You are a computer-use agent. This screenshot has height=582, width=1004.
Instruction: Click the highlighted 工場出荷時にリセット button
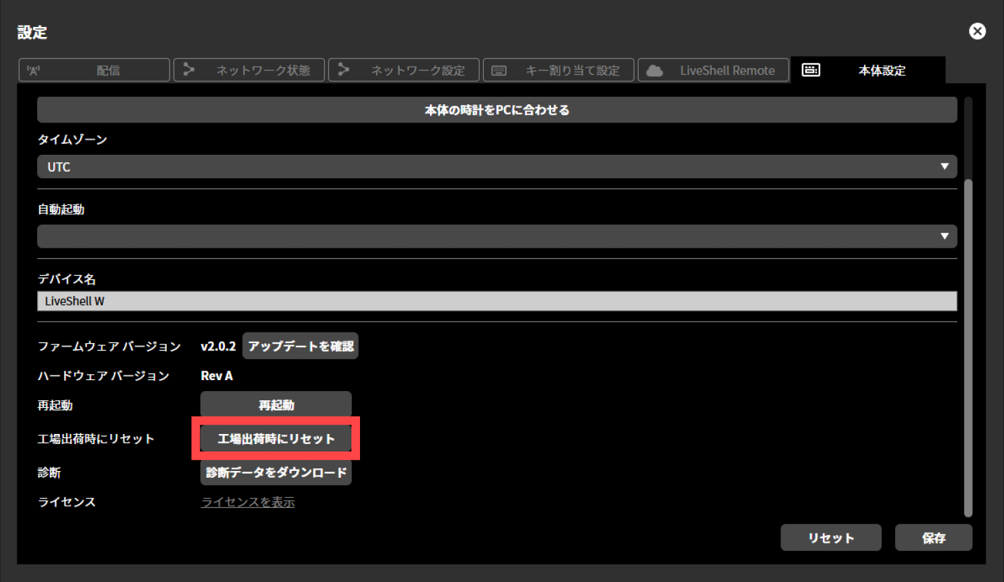click(x=275, y=438)
